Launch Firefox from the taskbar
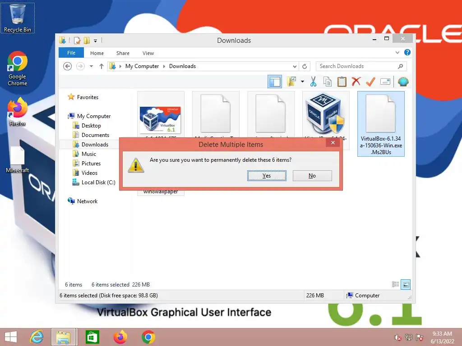Viewport: 462px width, 346px height. tap(120, 337)
